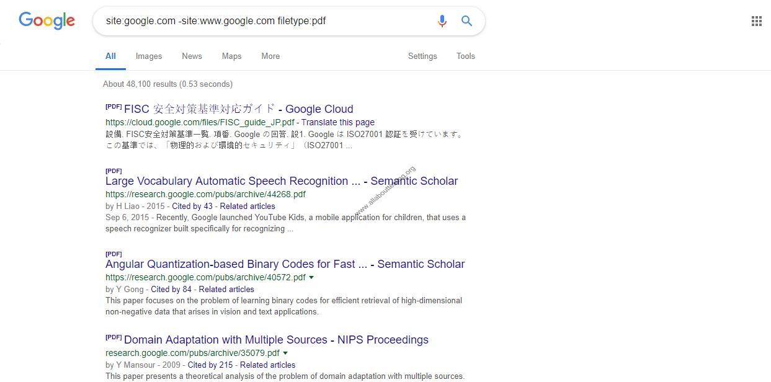Open the Google apps grid
The image size is (771, 382).
pyautogui.click(x=756, y=21)
